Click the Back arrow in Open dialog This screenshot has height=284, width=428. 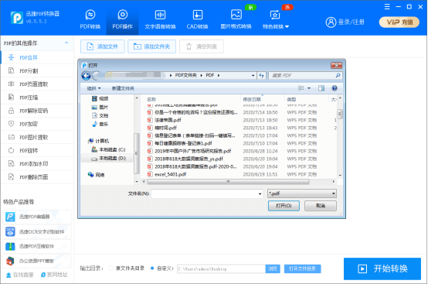tap(86, 75)
